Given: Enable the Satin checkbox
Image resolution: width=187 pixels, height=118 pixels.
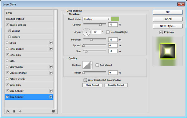Looking at the screenshot, I should pos(7,61).
